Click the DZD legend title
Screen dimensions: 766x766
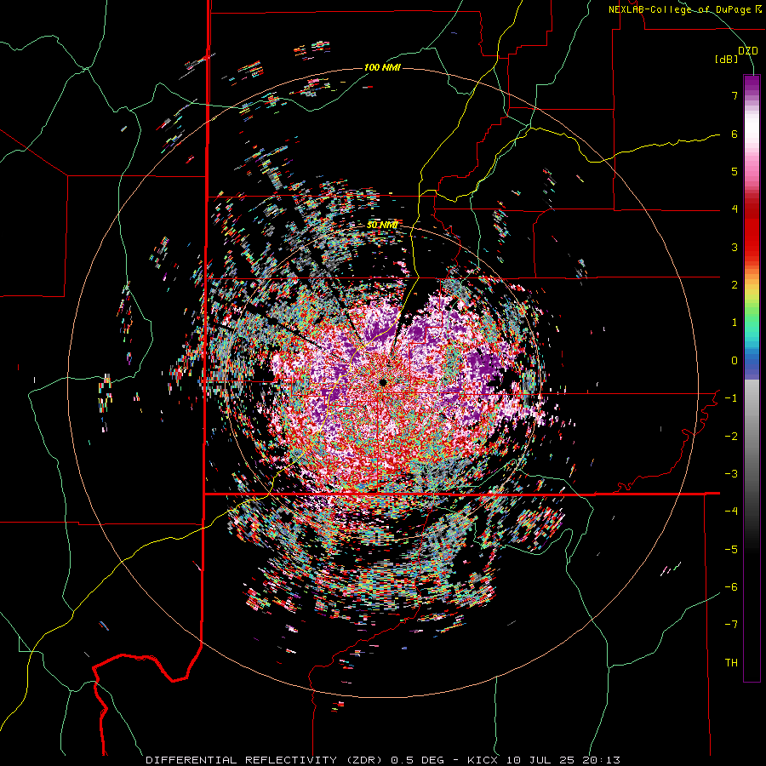click(748, 51)
